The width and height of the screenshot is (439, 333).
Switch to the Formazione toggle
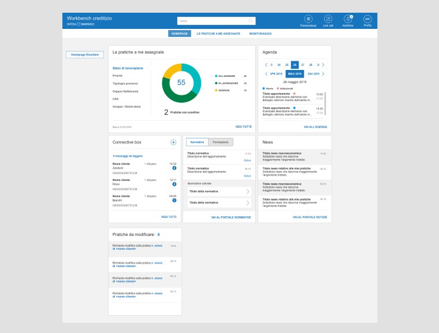click(220, 142)
